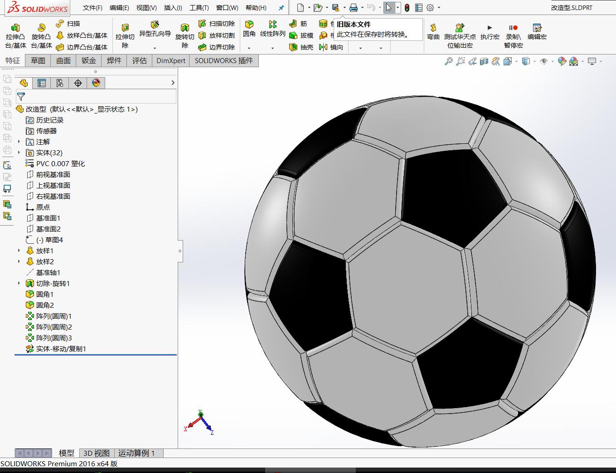The height and width of the screenshot is (473, 616).
Task: Click the zoom to fit icon
Action: 448,61
